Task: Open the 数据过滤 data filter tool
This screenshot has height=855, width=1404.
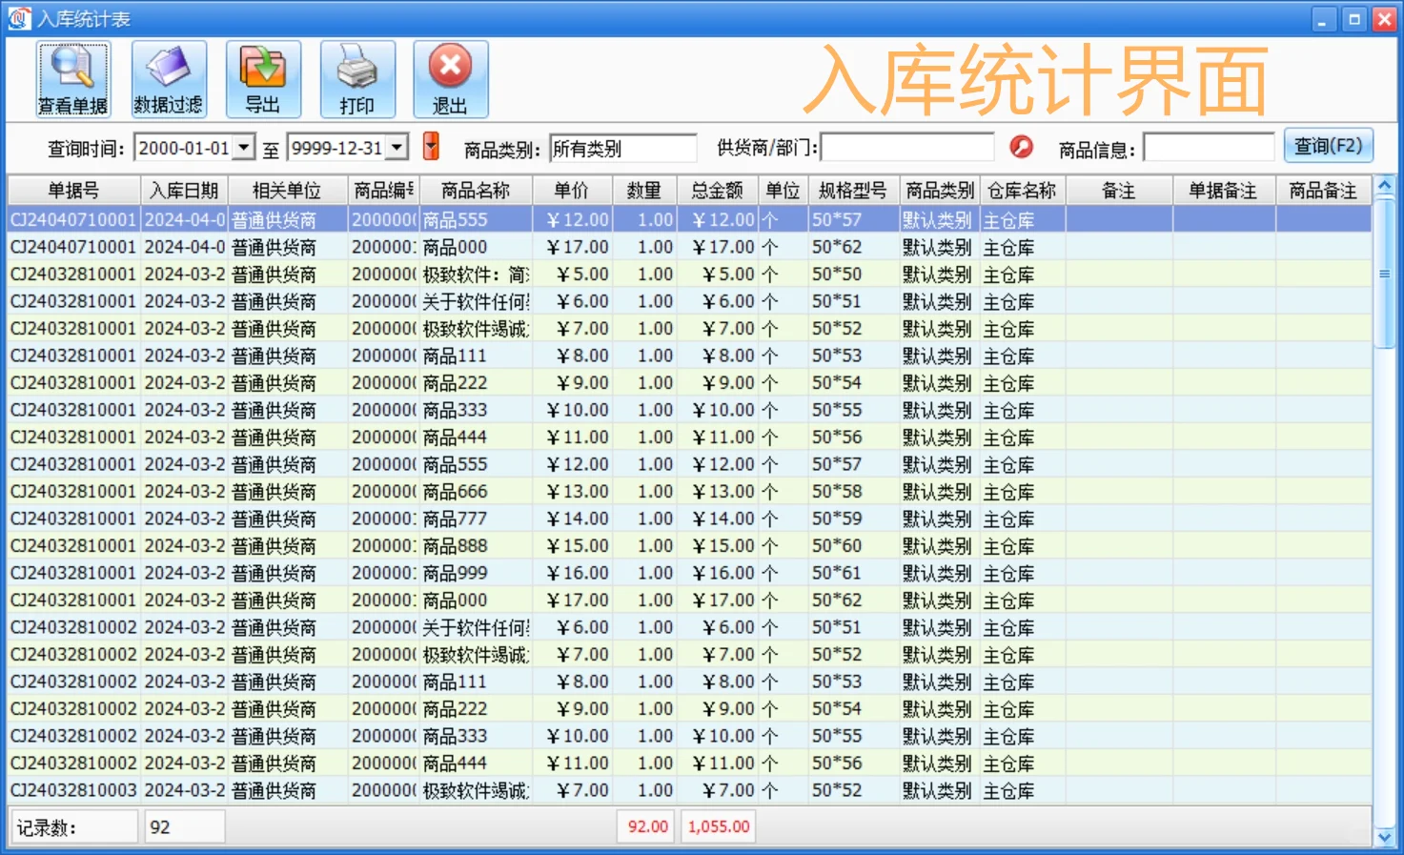Action: tap(168, 78)
